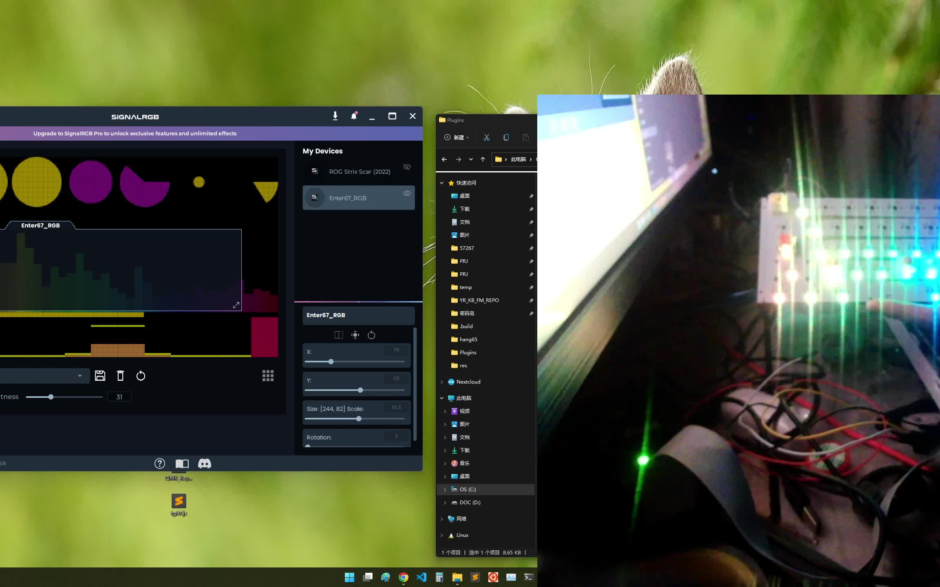
Task: Click the reset layout circular arrow icon
Action: tap(141, 375)
